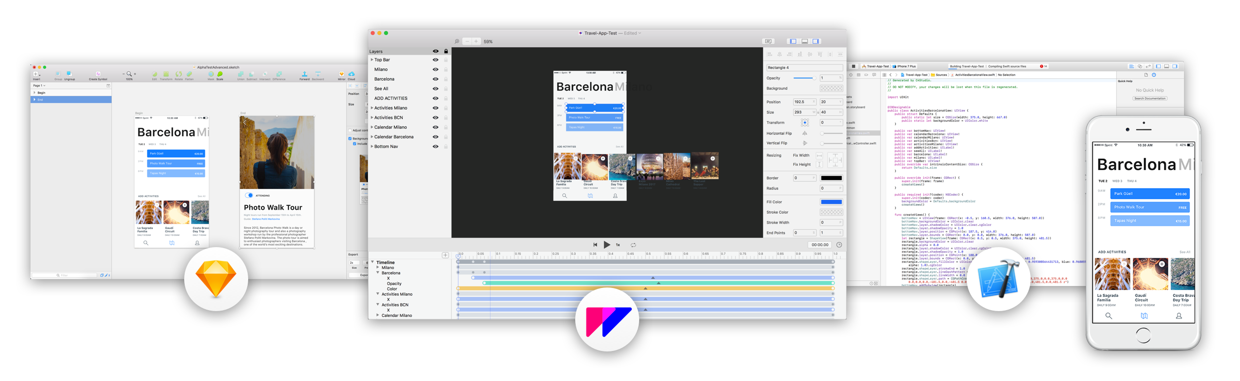
Task: Select the See All layer
Action: [x=381, y=89]
